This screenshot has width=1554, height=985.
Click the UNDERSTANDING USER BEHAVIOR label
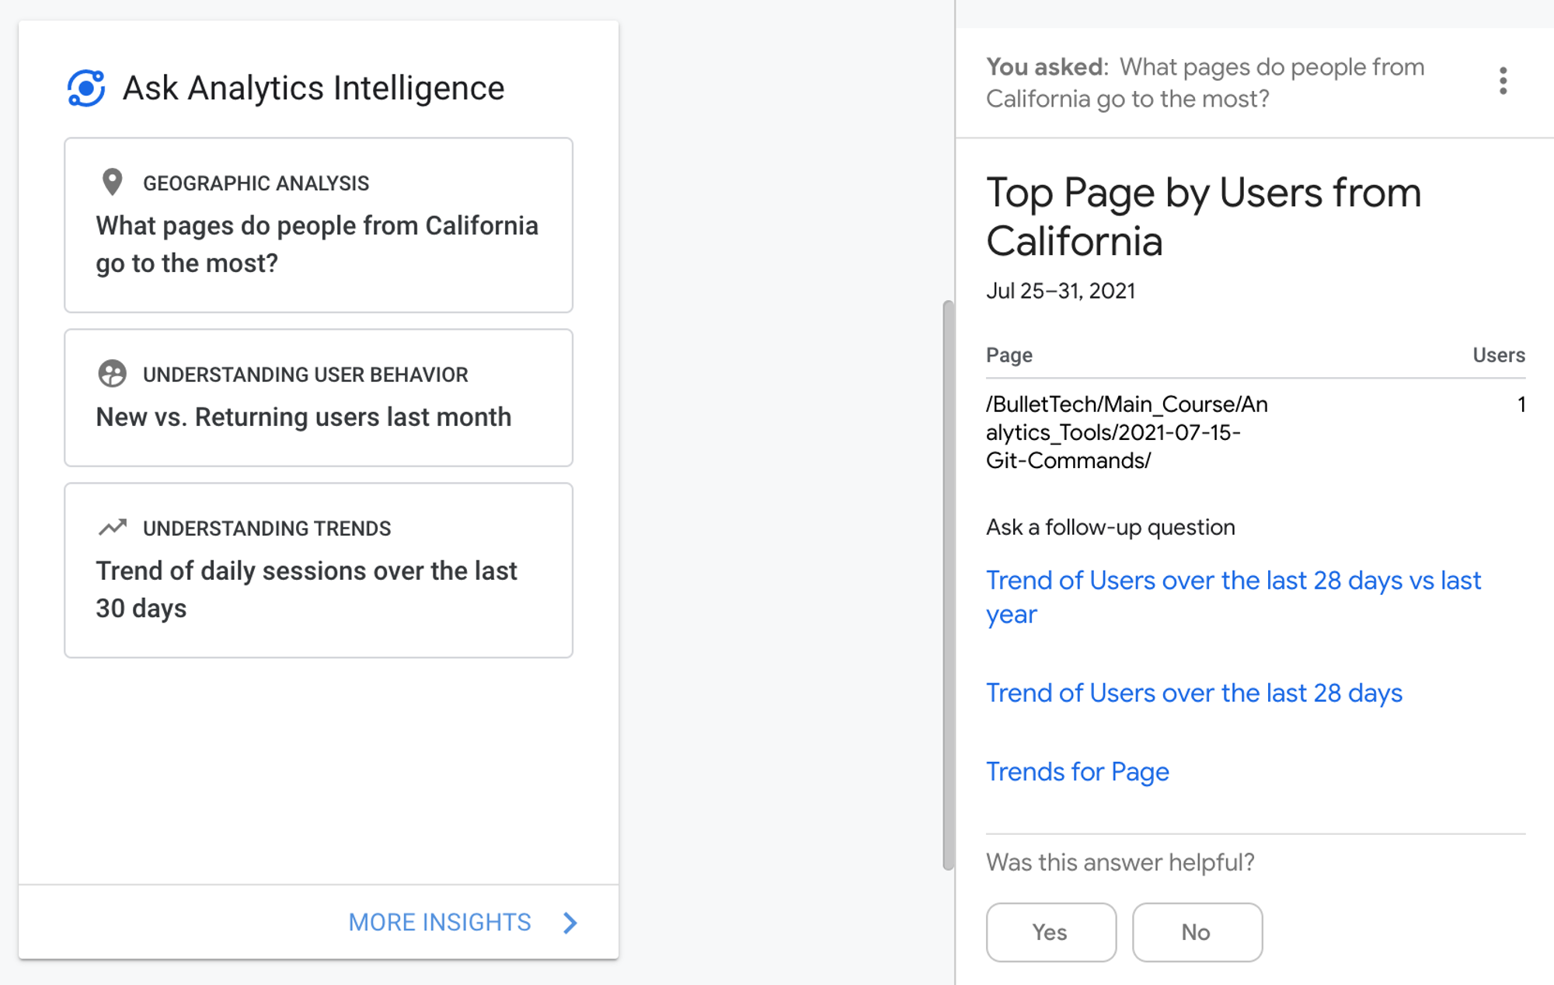(305, 375)
